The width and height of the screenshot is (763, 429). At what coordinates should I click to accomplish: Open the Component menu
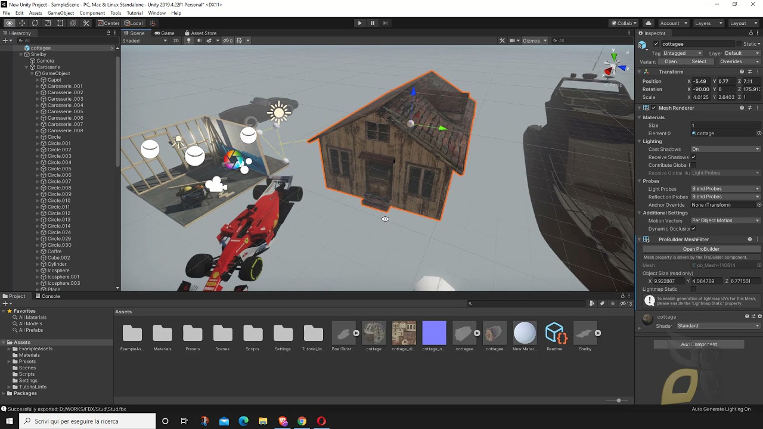pos(92,13)
